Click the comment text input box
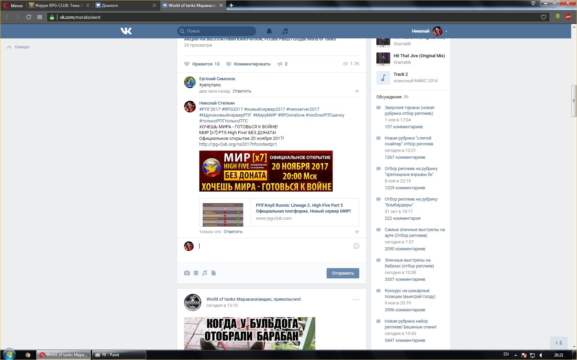This screenshot has width=577, height=360. [x=275, y=246]
